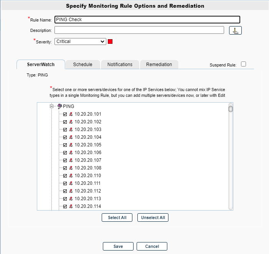Screen dimensions: 269x254
Task: Click the alarm bell icon for 10.20.20.103
Action: pos(71,129)
